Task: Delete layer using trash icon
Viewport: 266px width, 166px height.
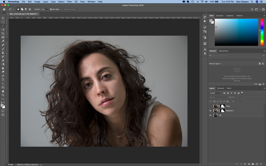Action: coord(261,164)
